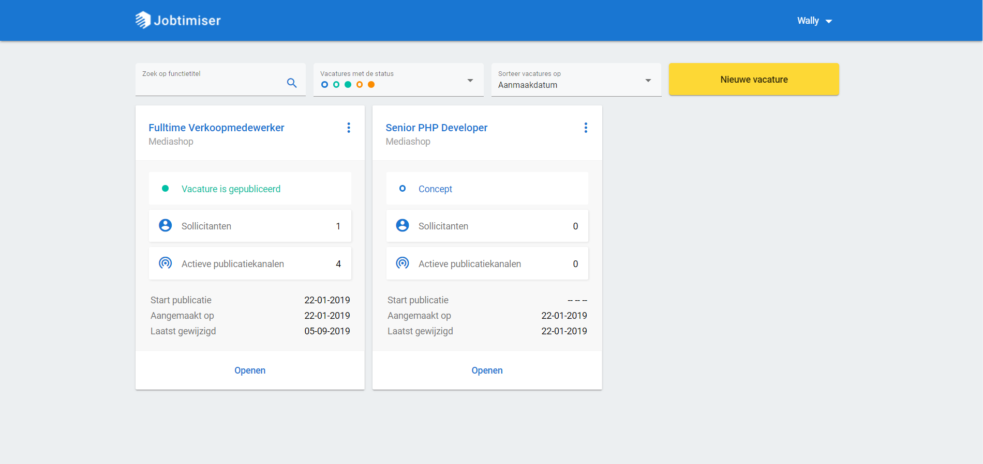Expand the Wally user menu
983x464 pixels.
click(x=814, y=21)
